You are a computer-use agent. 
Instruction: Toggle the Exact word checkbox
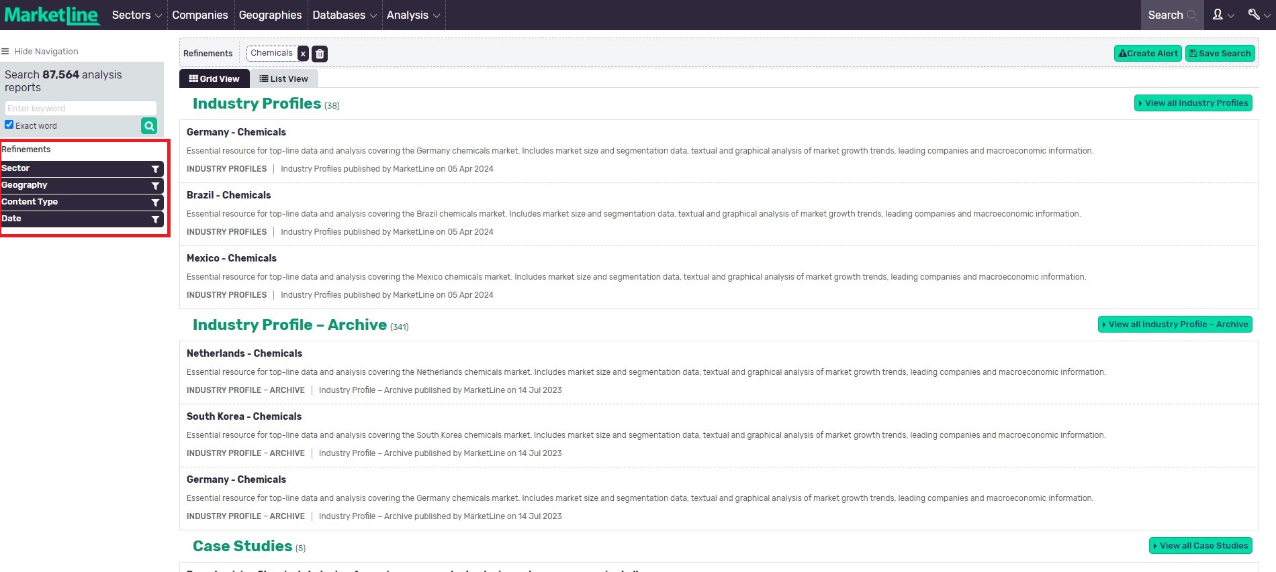click(x=9, y=125)
